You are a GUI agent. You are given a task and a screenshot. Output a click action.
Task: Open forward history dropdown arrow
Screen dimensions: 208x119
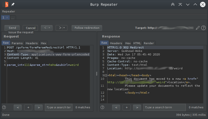[x=64, y=28]
